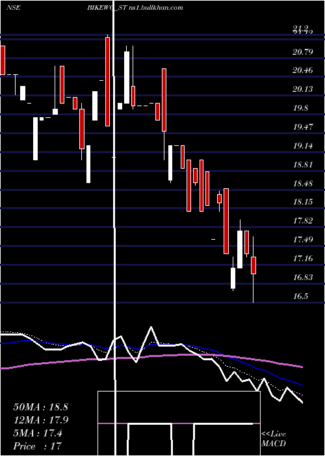Click the 5MA : 17.4 readout
Screen dimensions: 325x456
pos(38,433)
